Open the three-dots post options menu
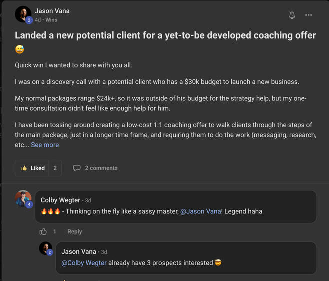 click(x=309, y=15)
